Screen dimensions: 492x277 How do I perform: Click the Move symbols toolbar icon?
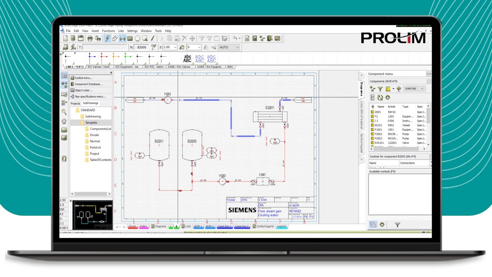point(192,38)
